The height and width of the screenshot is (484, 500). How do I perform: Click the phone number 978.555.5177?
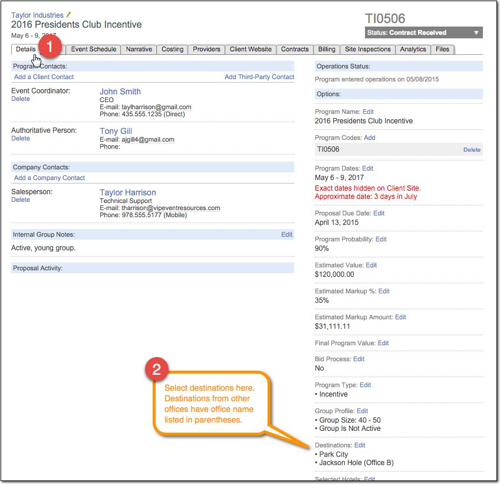point(142,215)
